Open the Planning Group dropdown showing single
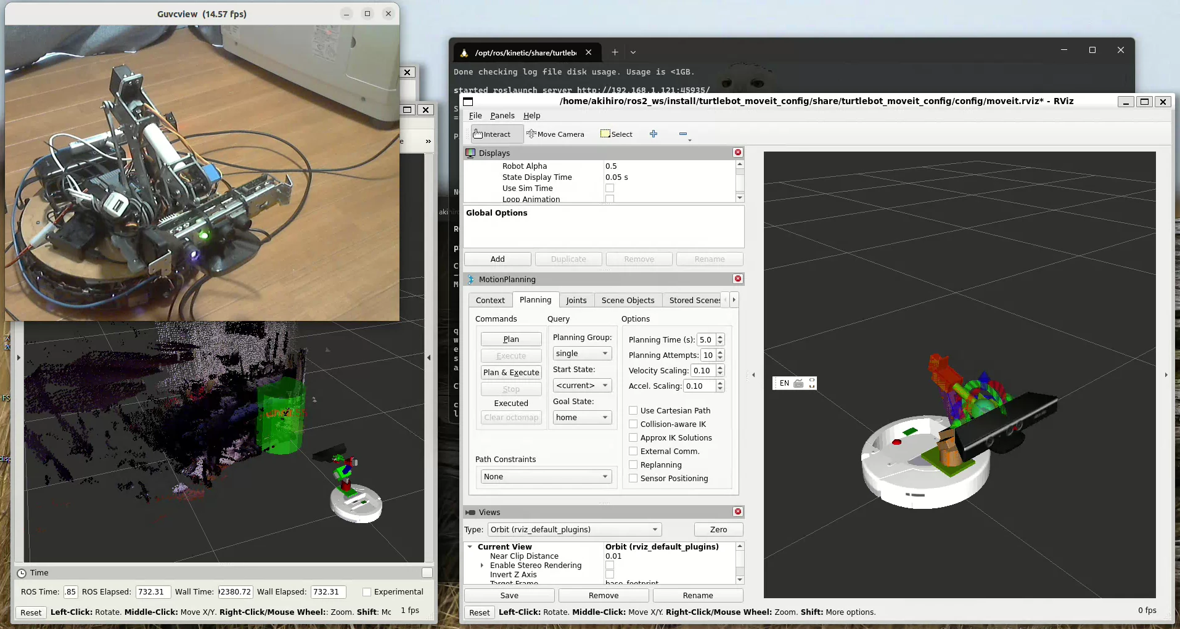Screen dimensions: 1180x629 click(582, 354)
